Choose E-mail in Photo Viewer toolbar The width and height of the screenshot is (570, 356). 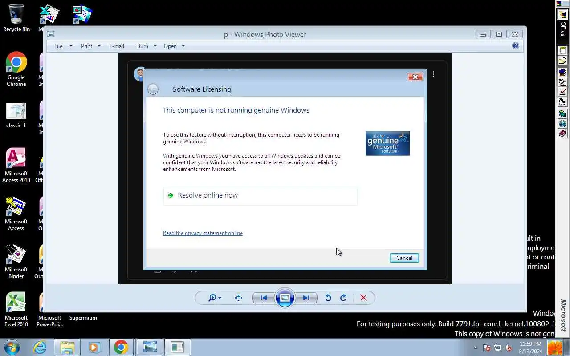[x=117, y=46]
